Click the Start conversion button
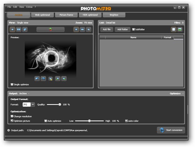This screenshot has height=147, width=195. click(x=171, y=130)
